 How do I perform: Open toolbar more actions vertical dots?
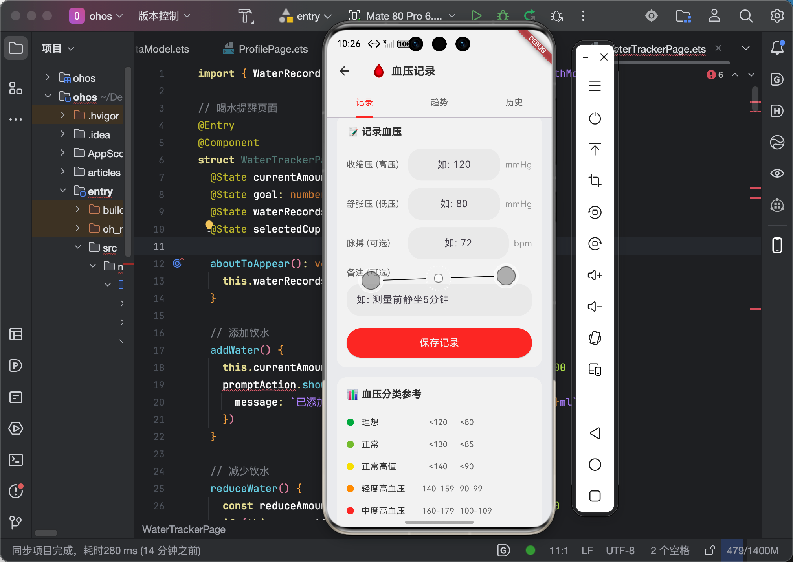tap(583, 16)
